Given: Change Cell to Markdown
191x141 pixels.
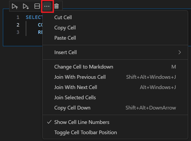Looking at the screenshot, I should pos(84,67).
